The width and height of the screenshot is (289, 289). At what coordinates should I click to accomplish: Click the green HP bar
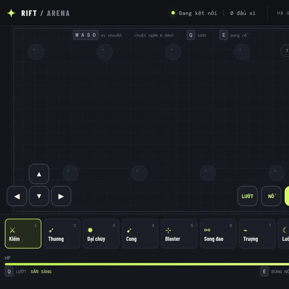(147, 264)
